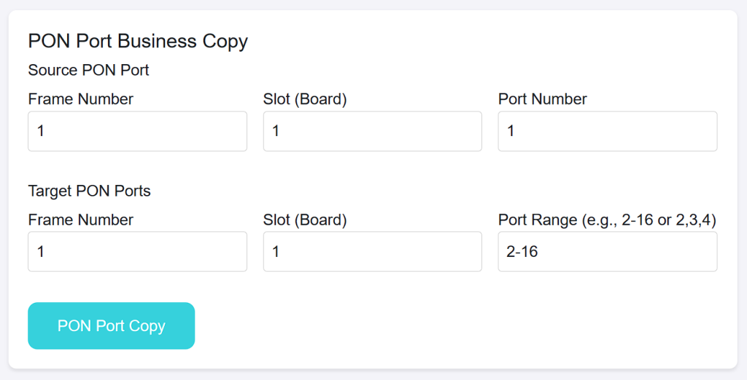Click the PON Port Copy button

111,326
